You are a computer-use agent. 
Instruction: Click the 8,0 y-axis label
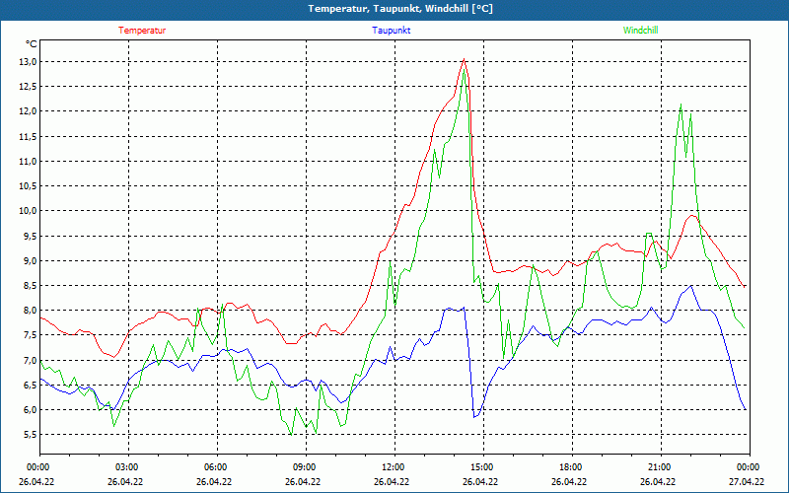pyautogui.click(x=31, y=311)
